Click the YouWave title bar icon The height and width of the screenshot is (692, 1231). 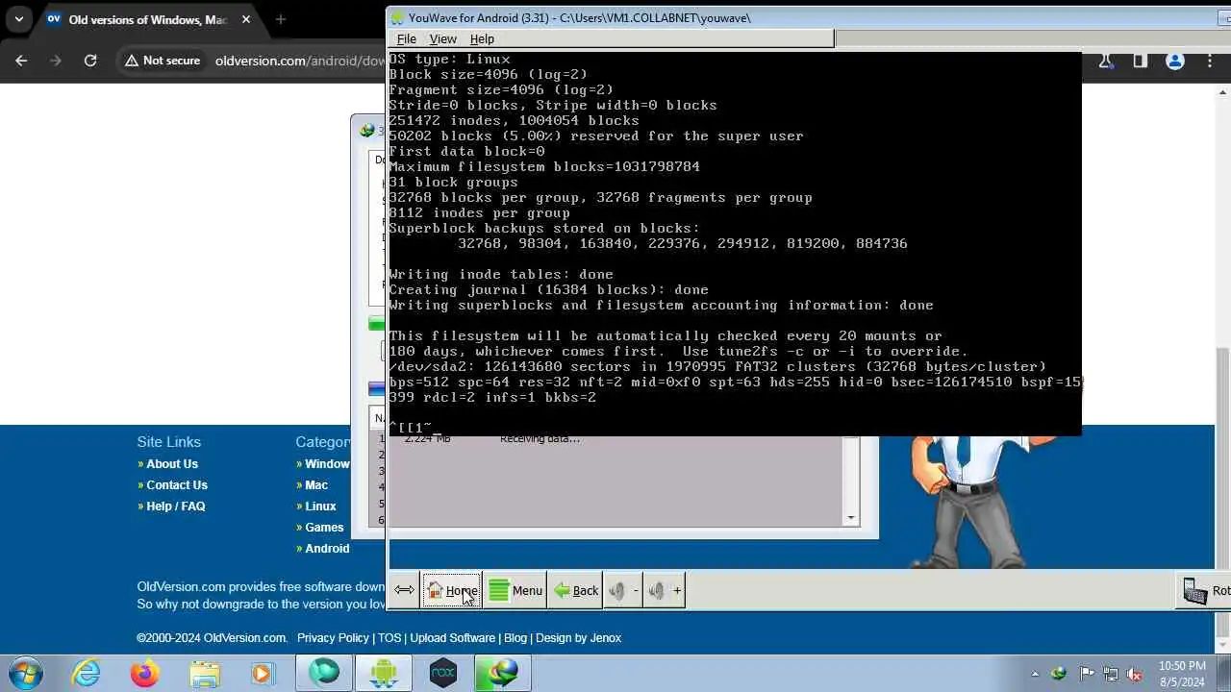(x=397, y=17)
